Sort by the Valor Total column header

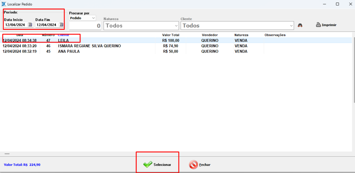(171, 35)
